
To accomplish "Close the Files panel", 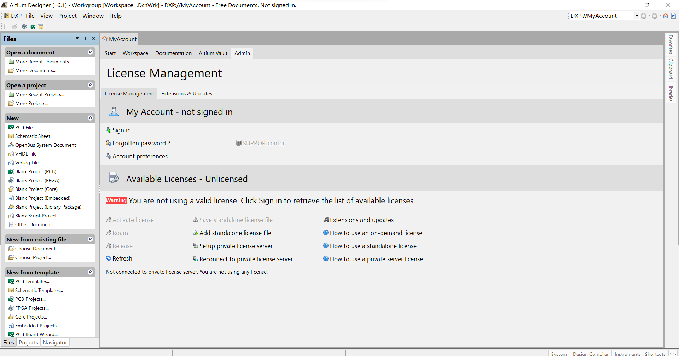I will click(93, 38).
